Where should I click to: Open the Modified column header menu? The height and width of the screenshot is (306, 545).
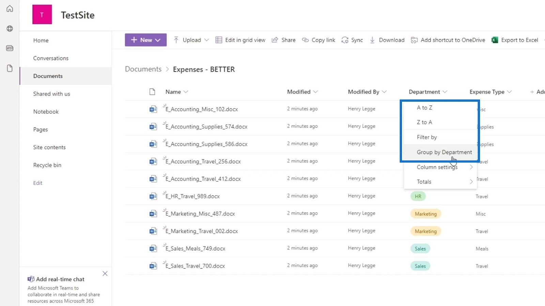[302, 92]
